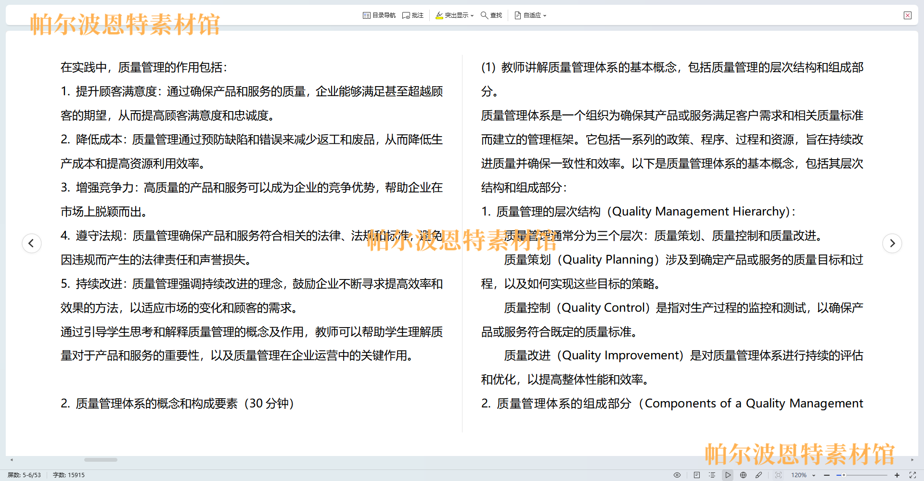The image size is (924, 481).
Task: Expand the 突出显示 highlight color dropdown arrow
Action: click(x=472, y=15)
